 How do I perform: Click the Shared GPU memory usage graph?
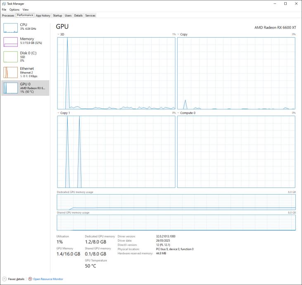pos(176,223)
